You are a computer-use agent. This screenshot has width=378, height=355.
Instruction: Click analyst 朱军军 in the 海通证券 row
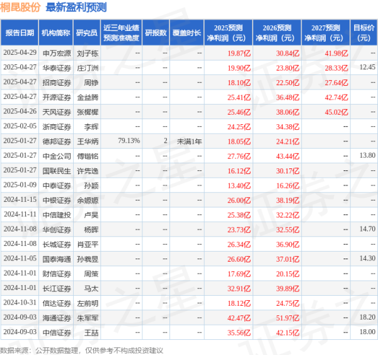87,317
